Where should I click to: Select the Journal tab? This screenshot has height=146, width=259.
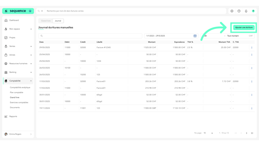point(58,21)
